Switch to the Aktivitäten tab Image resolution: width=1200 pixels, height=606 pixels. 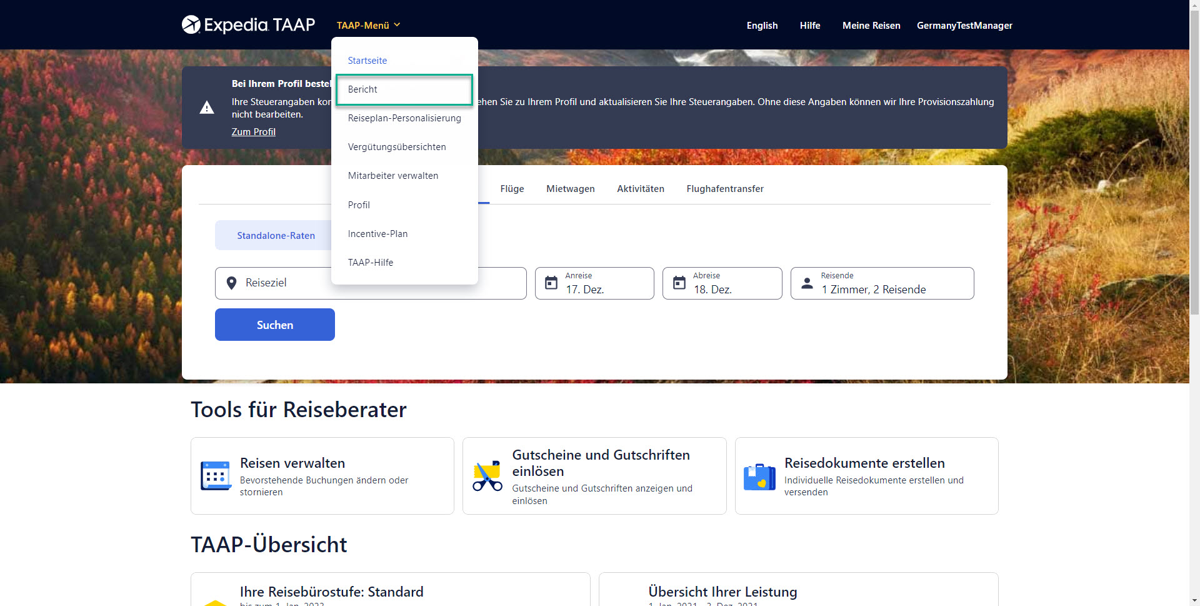click(x=641, y=189)
